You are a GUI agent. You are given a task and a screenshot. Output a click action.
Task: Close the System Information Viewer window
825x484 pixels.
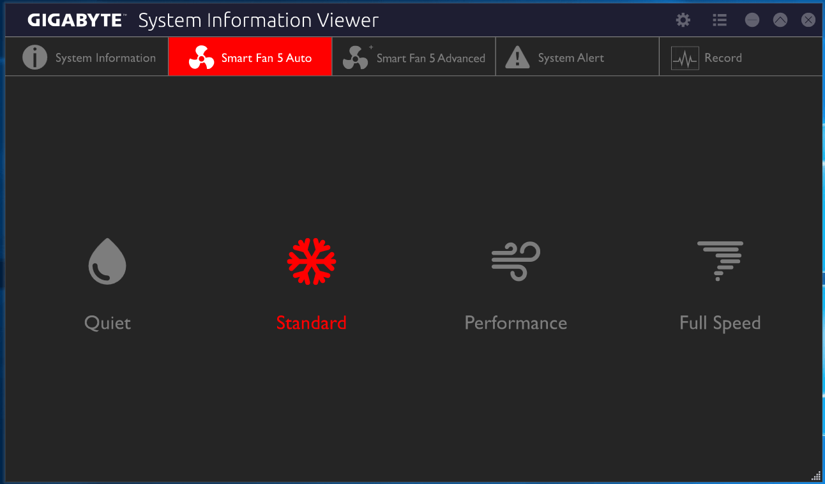(808, 20)
